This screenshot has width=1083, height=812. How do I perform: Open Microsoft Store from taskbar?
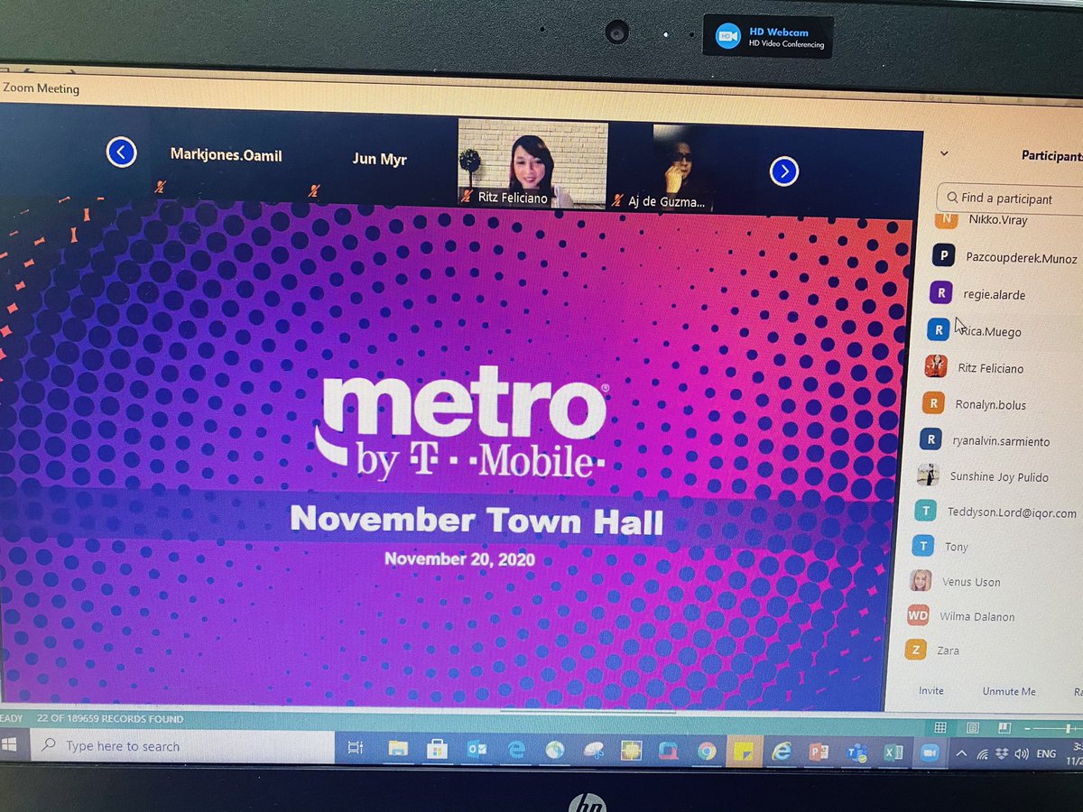point(438,748)
